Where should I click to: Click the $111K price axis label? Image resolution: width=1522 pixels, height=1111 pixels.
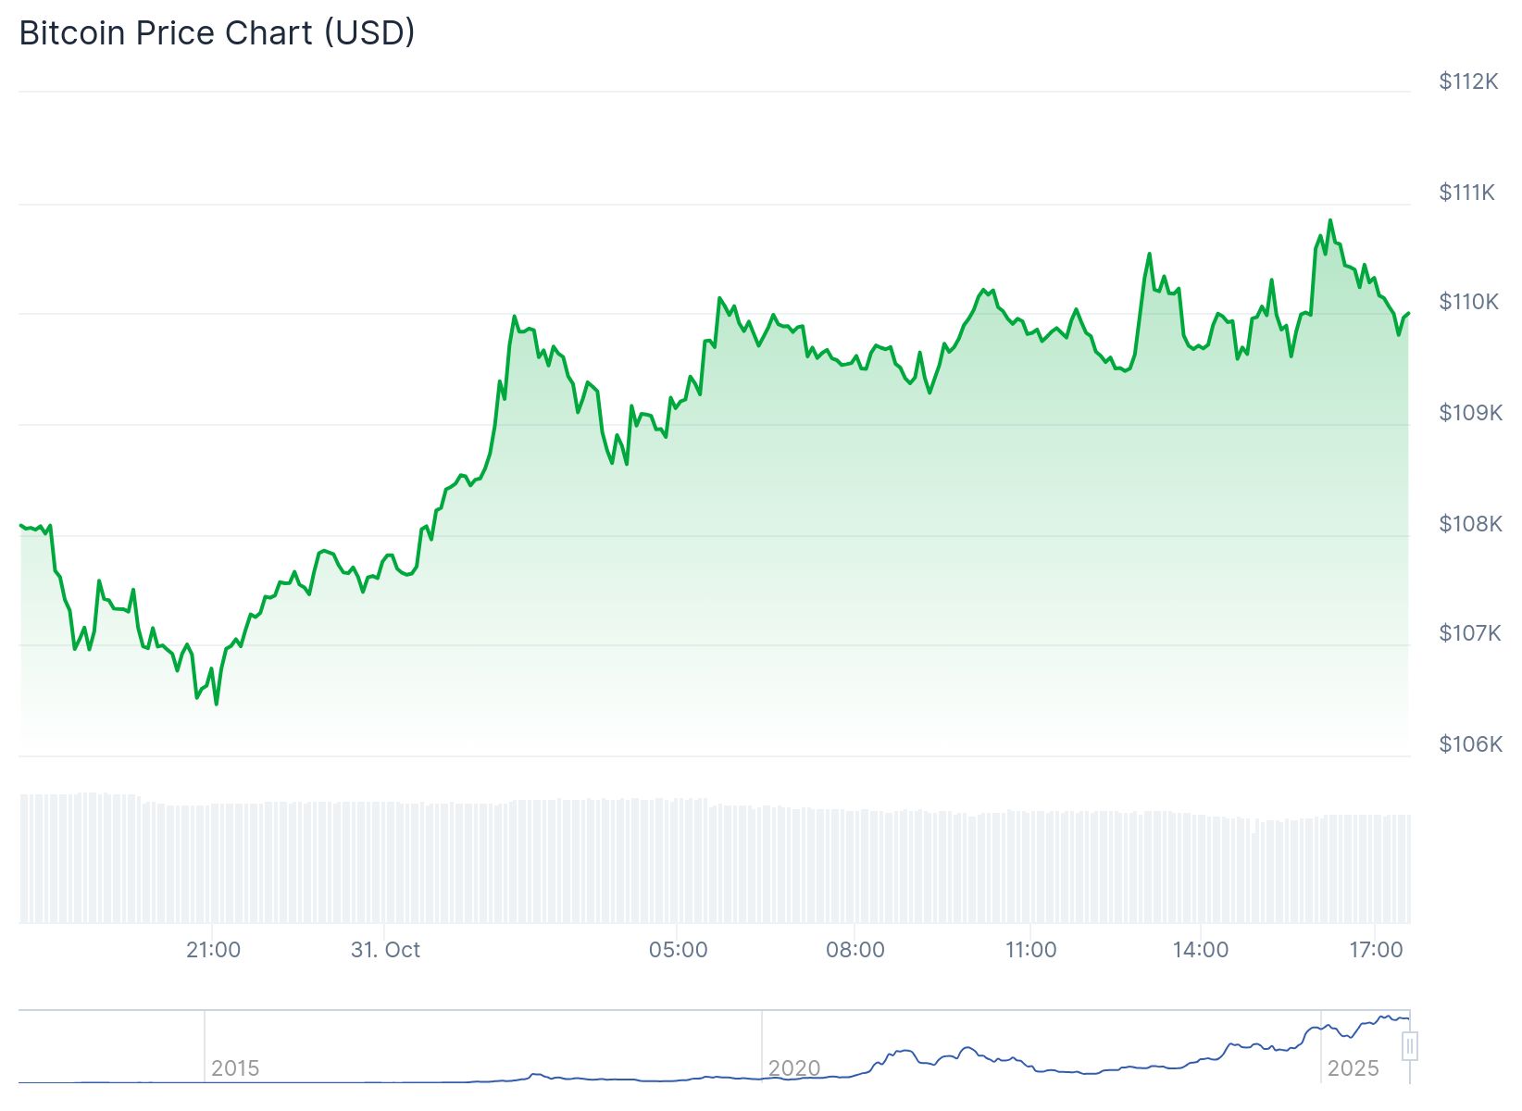pos(1466,193)
